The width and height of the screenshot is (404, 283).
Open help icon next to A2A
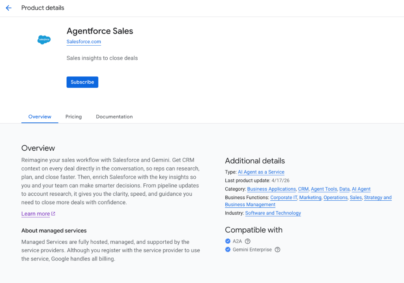[248, 241]
